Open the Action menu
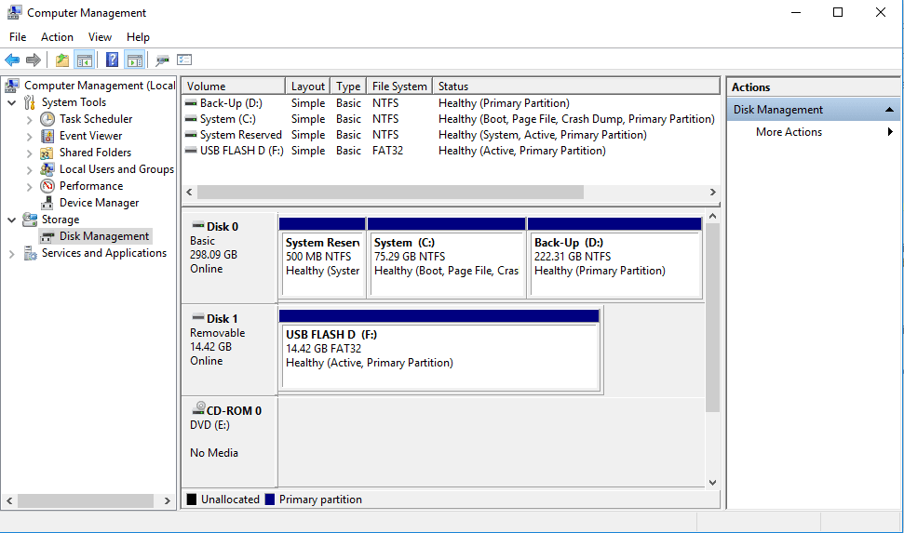The width and height of the screenshot is (904, 533). [57, 37]
